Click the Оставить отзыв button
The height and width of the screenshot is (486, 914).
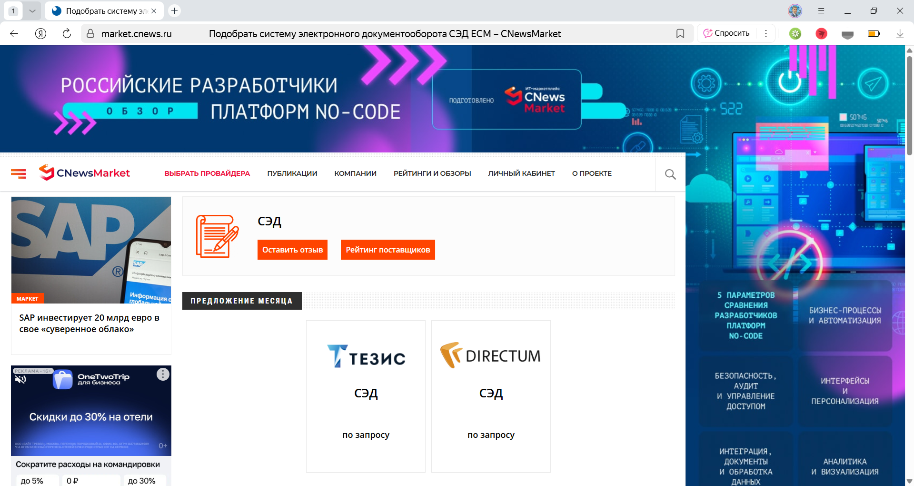click(x=292, y=249)
